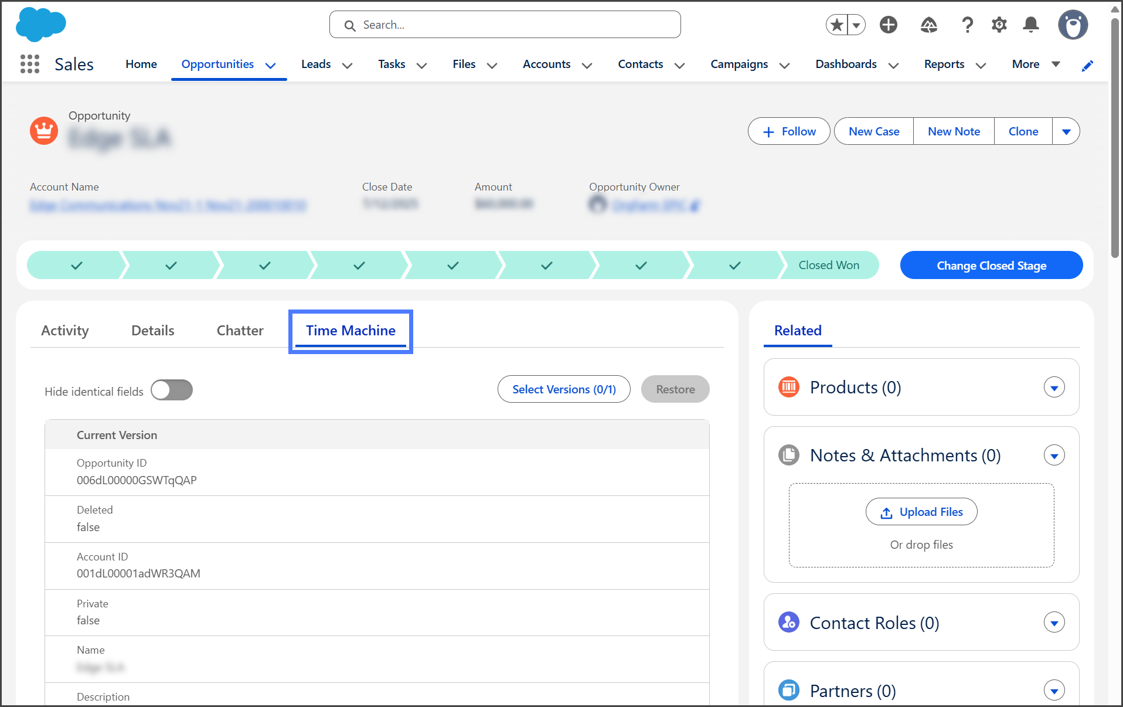Click the Select Versions (0/1) button
This screenshot has width=1123, height=707.
tap(563, 389)
